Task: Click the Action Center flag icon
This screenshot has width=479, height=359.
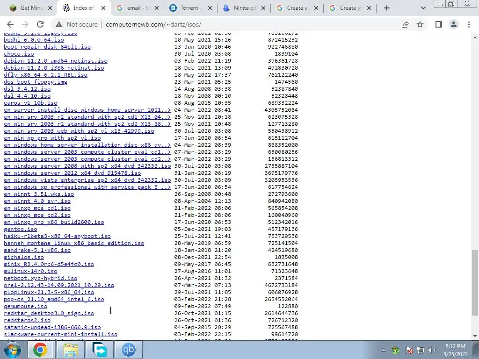Action: pos(409,350)
